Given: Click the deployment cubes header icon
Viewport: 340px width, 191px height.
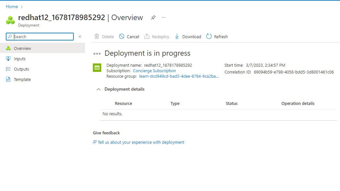Looking at the screenshot, I should [x=10, y=20].
